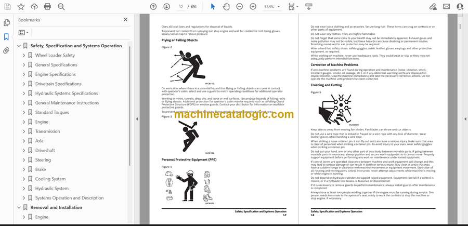Expand the Standard Torques bookmark
The height and width of the screenshot is (226, 468).
coord(24,112)
